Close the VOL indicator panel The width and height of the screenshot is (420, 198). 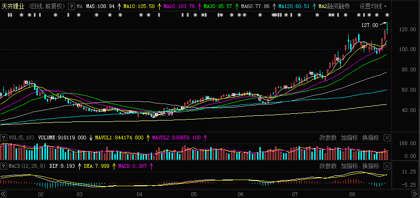coord(387,138)
